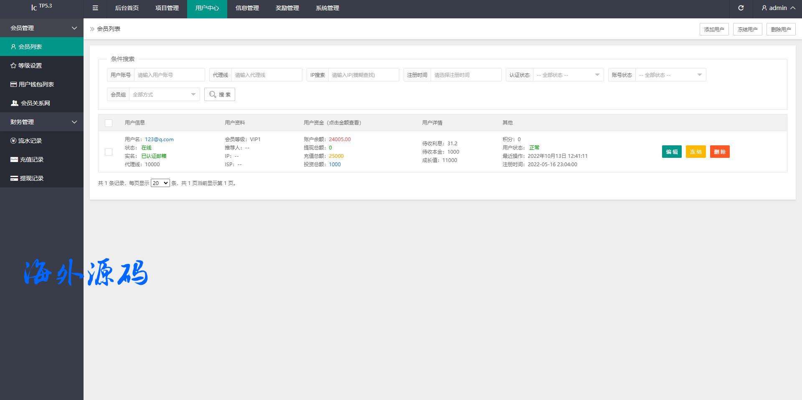Check the row checkbox for 123@q.com
This screenshot has height=400, width=802.
click(109, 152)
